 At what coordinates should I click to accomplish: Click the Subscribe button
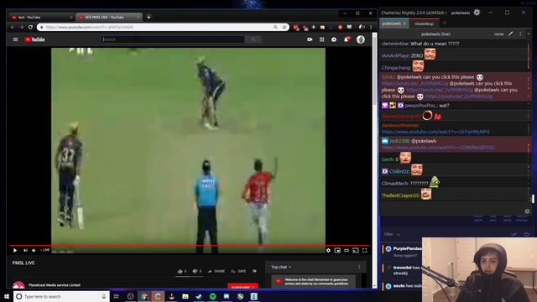(242, 287)
